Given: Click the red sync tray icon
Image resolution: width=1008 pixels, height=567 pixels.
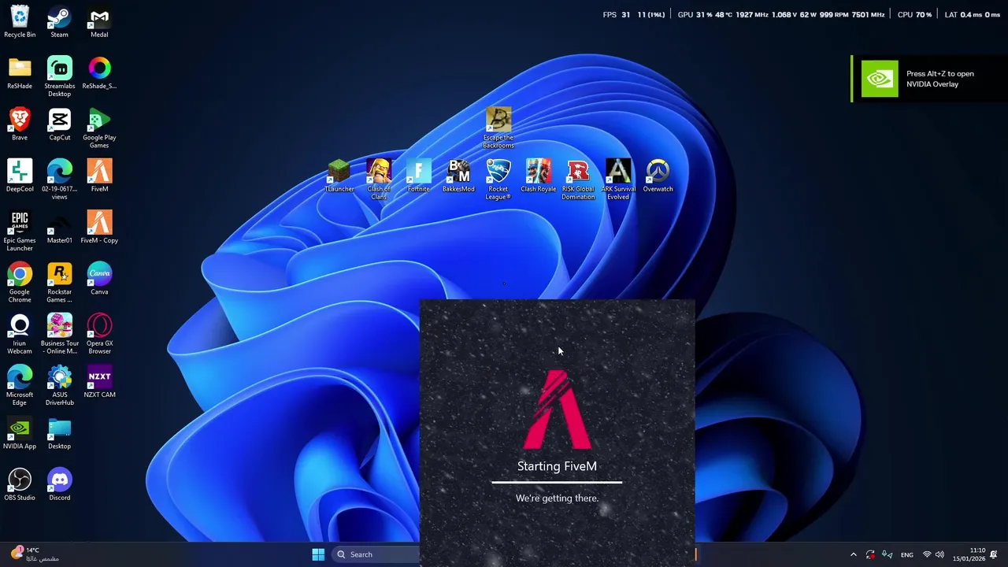Looking at the screenshot, I should click(x=870, y=554).
